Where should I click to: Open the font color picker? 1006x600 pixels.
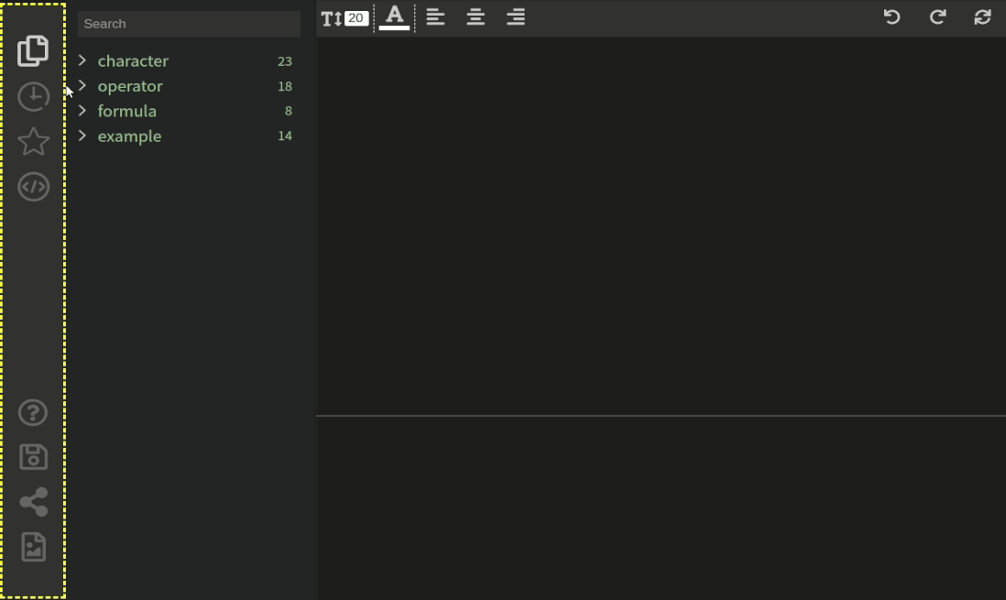point(394,17)
